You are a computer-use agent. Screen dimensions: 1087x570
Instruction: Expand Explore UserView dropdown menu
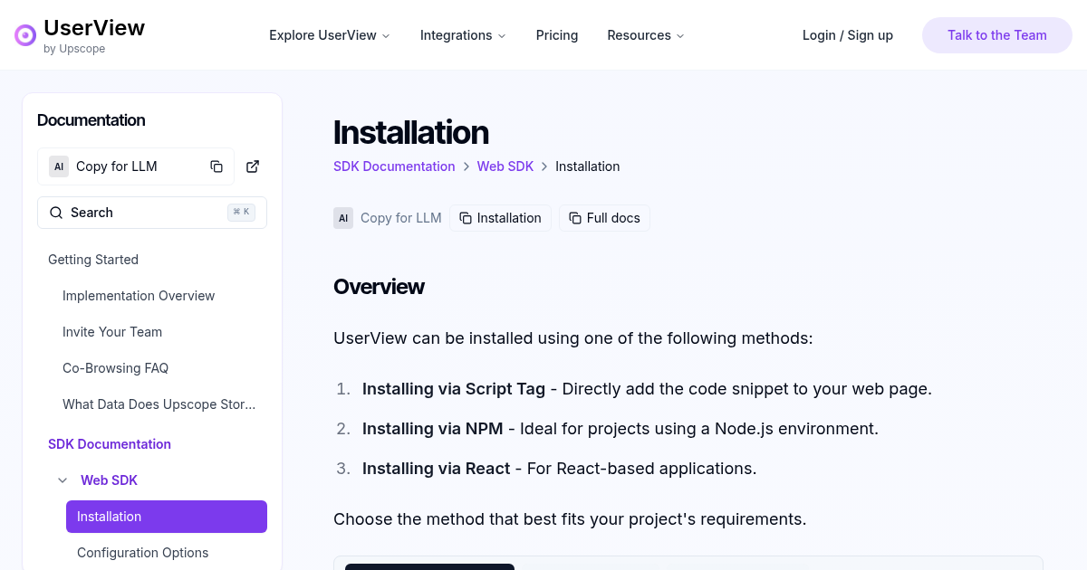(x=330, y=35)
